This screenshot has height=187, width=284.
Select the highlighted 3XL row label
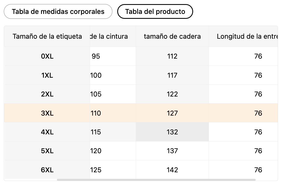click(47, 113)
